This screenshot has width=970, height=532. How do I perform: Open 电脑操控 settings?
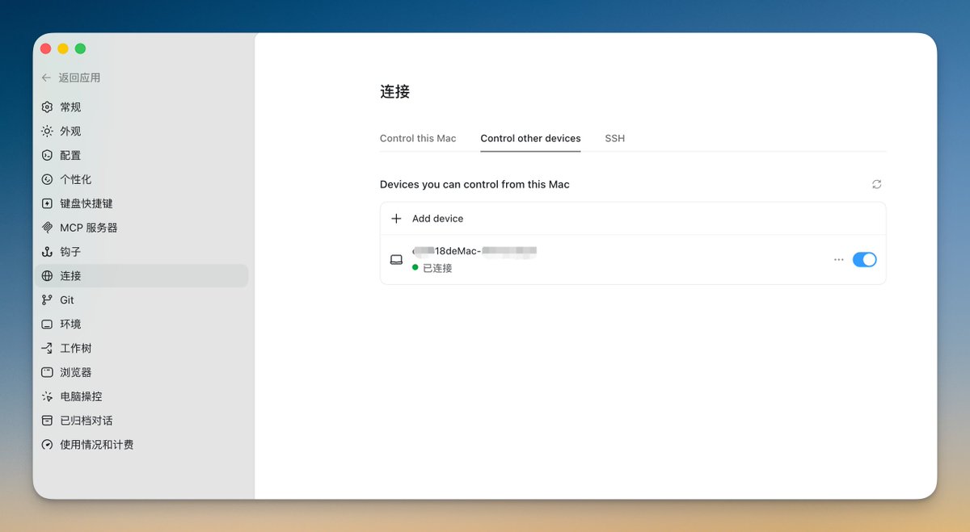[141, 396]
